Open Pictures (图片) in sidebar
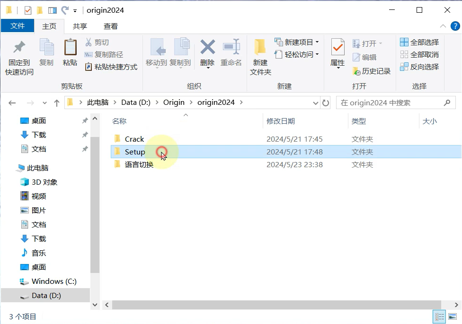The image size is (462, 324). click(x=39, y=211)
